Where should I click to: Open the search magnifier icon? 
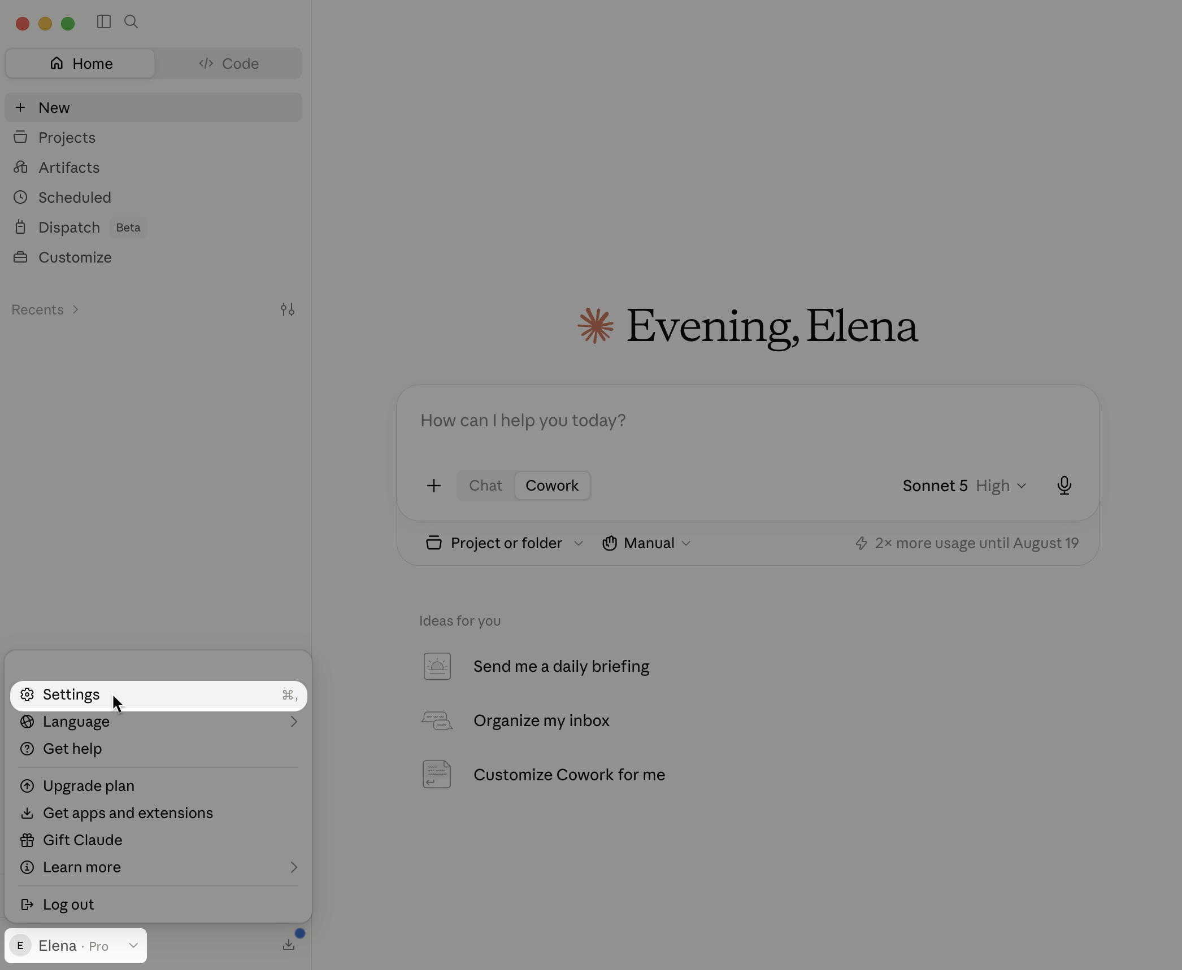(131, 22)
